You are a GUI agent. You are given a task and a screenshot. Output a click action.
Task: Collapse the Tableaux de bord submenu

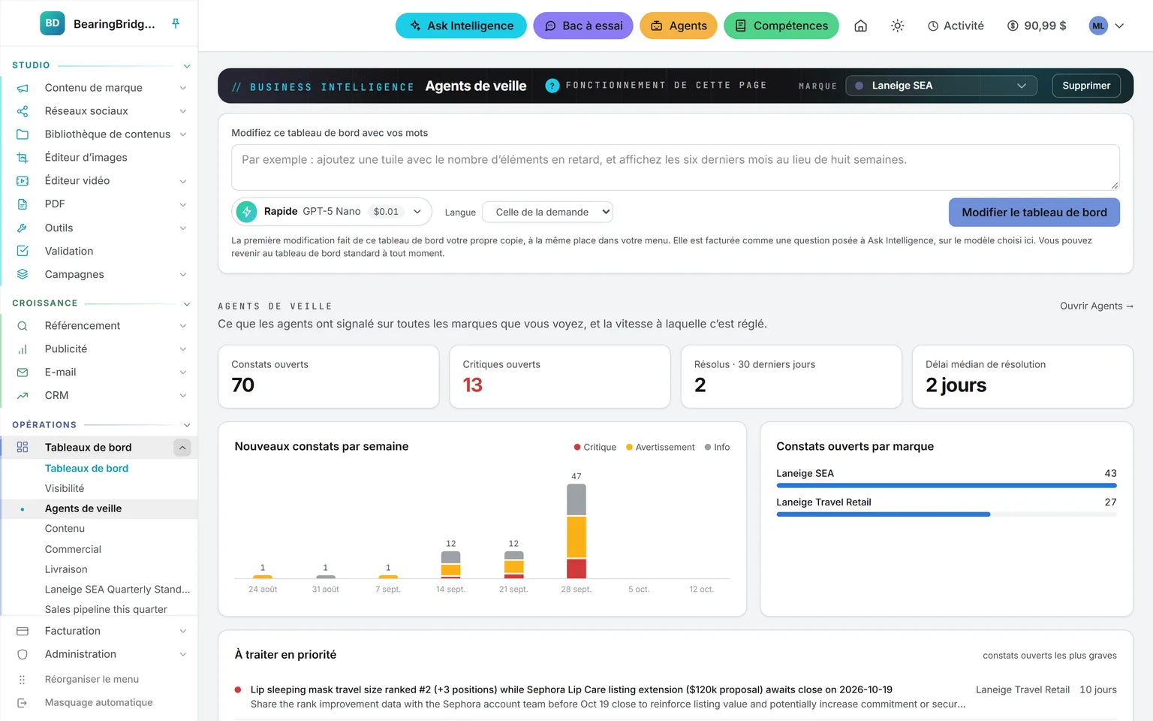182,448
